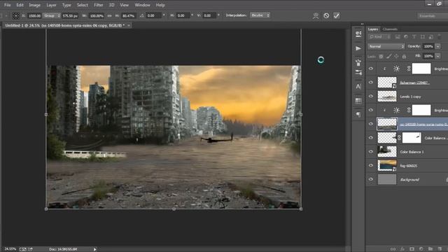
Task: Add a layer mask icon
Action: [x=412, y=249]
